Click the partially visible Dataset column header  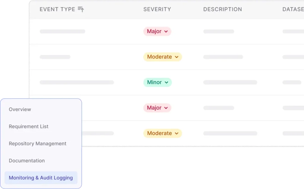293,9
